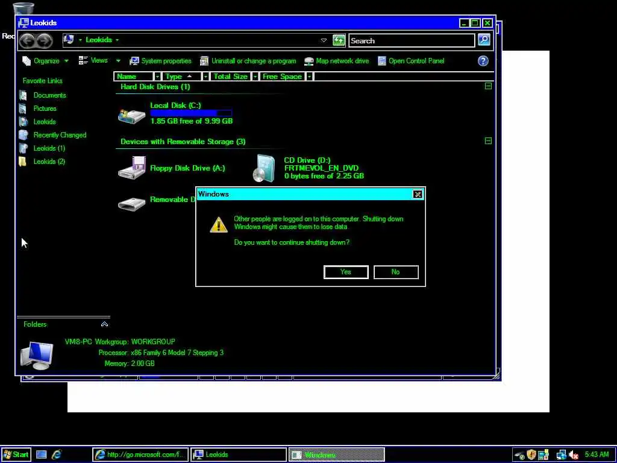Sort by the Free Space column header
Screen dimensions: 617x463
coord(282,77)
